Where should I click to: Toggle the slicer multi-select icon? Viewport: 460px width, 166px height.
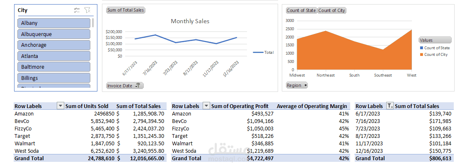click(x=77, y=10)
